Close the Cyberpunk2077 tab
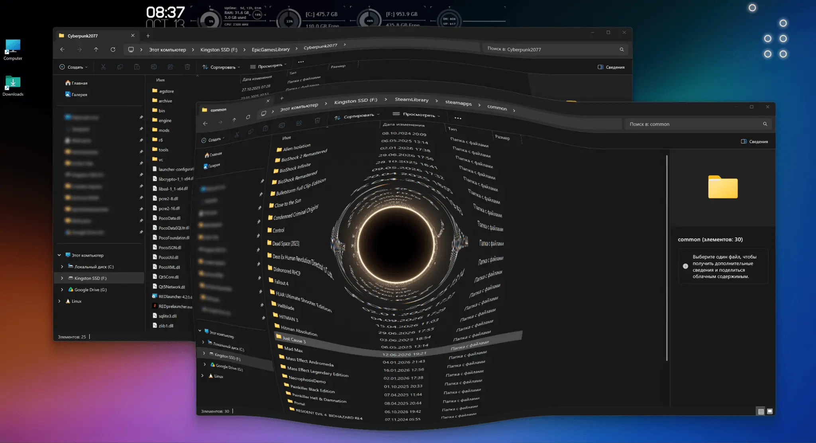Screen dimensions: 816x443 click(x=133, y=35)
